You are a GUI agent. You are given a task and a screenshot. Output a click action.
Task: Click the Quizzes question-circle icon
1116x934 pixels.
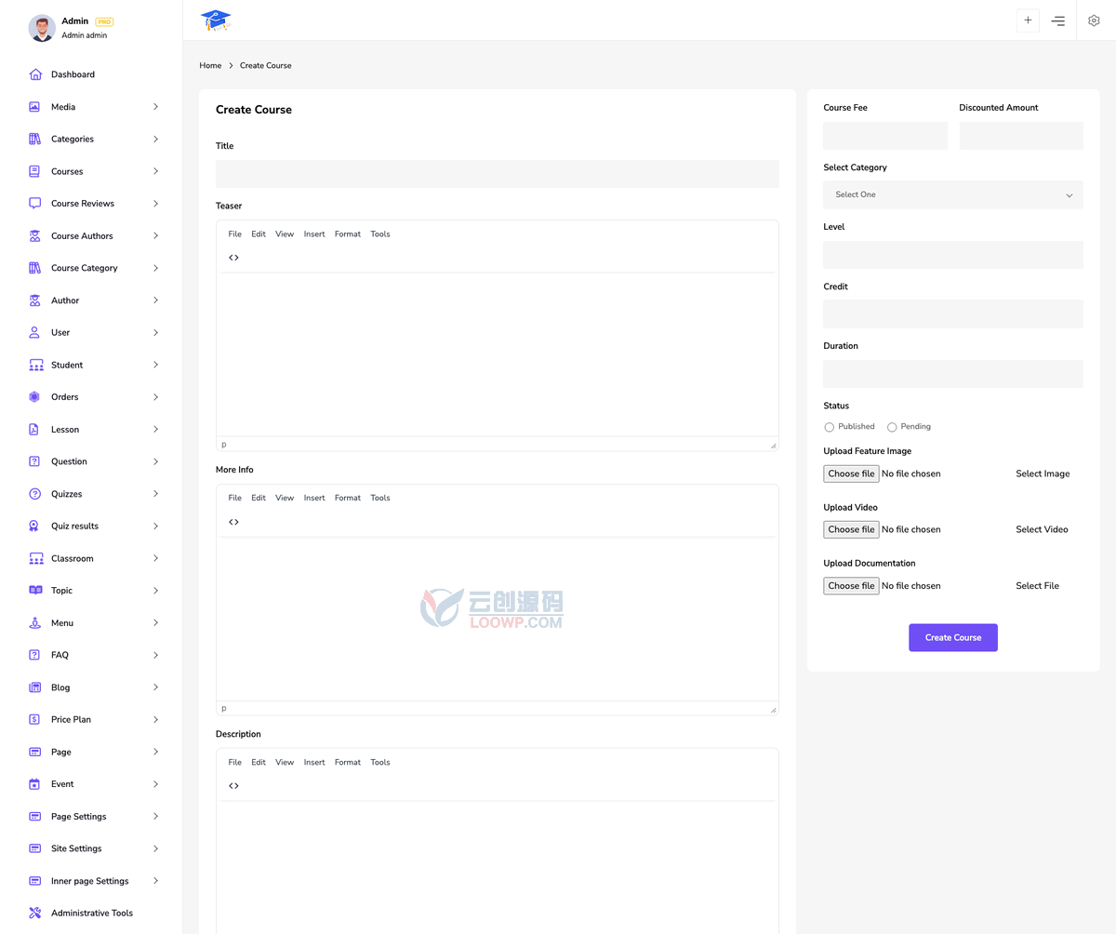click(34, 494)
